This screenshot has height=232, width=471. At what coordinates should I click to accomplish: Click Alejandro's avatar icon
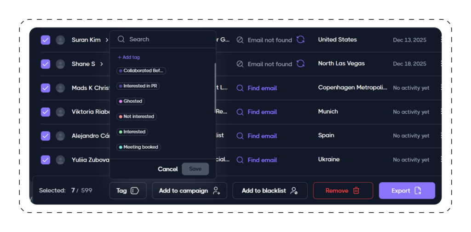click(x=60, y=136)
